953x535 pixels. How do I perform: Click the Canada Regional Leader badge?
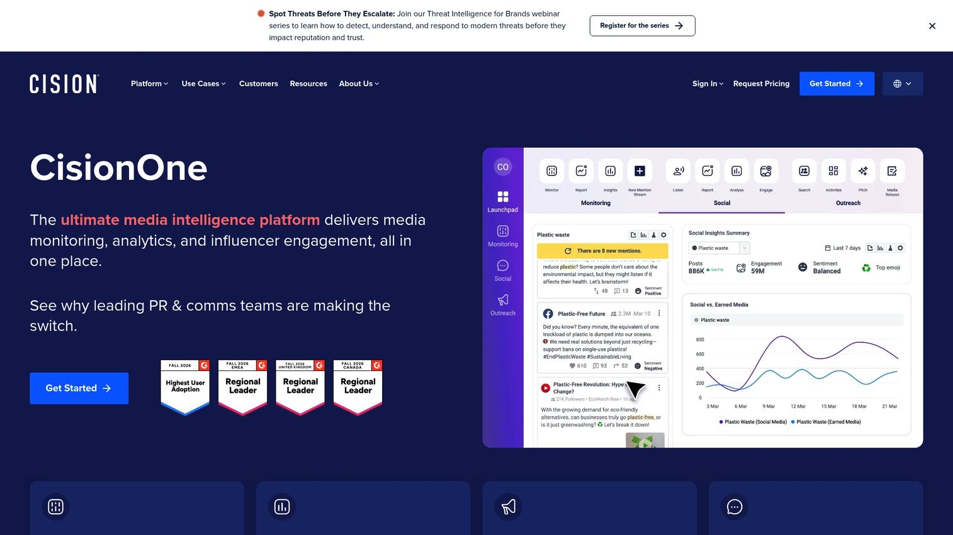click(358, 387)
